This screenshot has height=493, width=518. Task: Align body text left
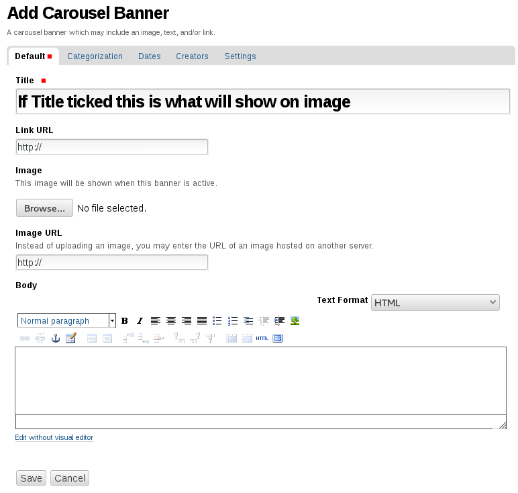pyautogui.click(x=156, y=321)
